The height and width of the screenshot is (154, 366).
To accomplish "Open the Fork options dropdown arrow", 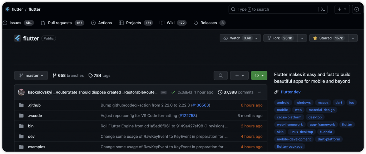I will coord(302,38).
